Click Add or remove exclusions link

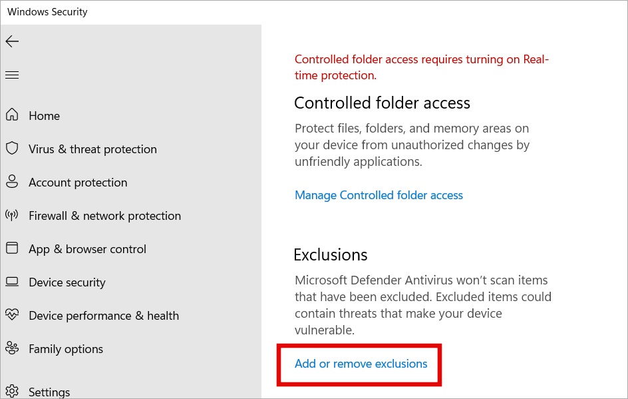coord(361,364)
